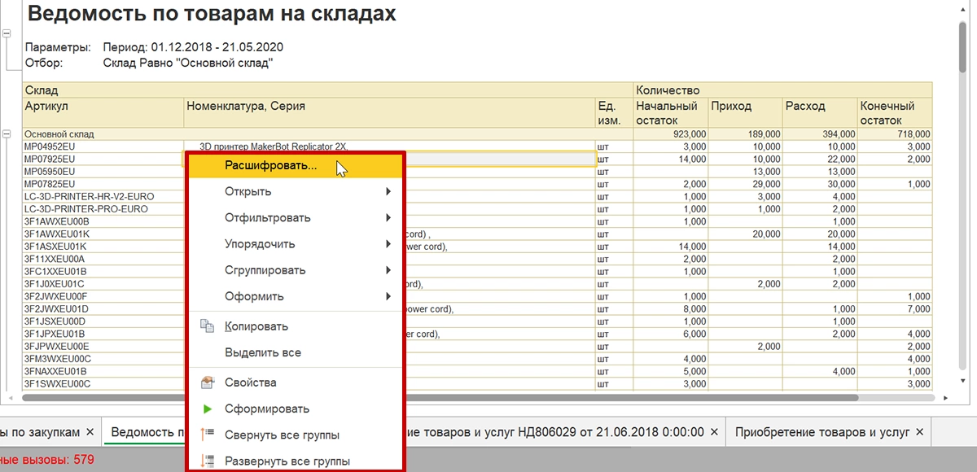Viewport: 977px width, 472px height.
Task: Select the 3F1JPXEU01B article cell
Action: (x=103, y=334)
